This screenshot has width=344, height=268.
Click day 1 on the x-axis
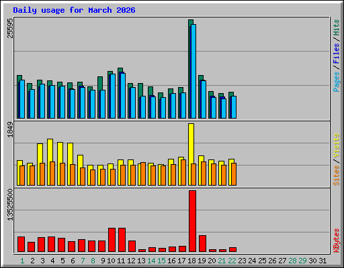point(22,261)
